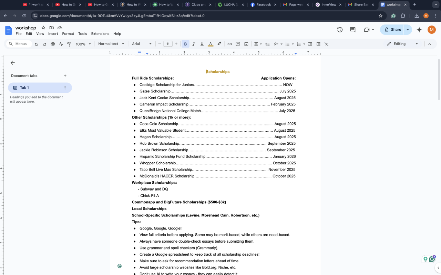Viewport: 441px width, 275px height.
Task: Click the Share button
Action: point(392,30)
